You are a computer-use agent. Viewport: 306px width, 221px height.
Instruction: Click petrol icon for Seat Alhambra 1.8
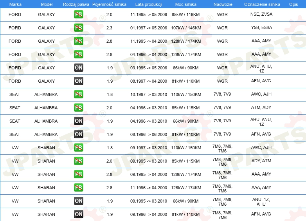pos(78,94)
